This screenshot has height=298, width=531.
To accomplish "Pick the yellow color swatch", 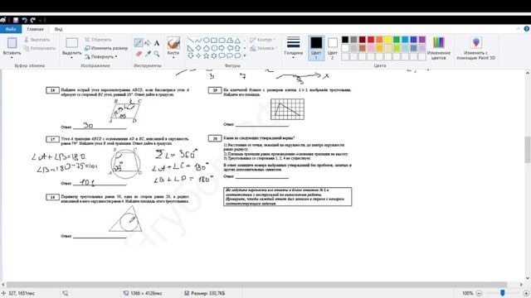I will [388, 40].
